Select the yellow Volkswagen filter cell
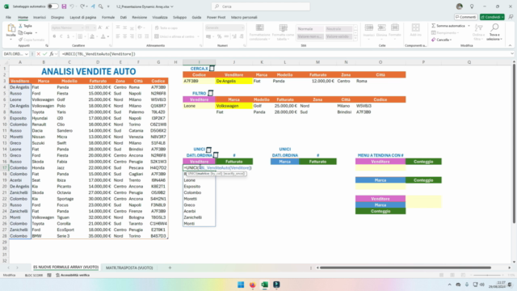The height and width of the screenshot is (291, 517). pyautogui.click(x=233, y=106)
